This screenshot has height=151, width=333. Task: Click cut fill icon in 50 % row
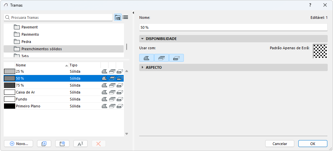[120, 78]
